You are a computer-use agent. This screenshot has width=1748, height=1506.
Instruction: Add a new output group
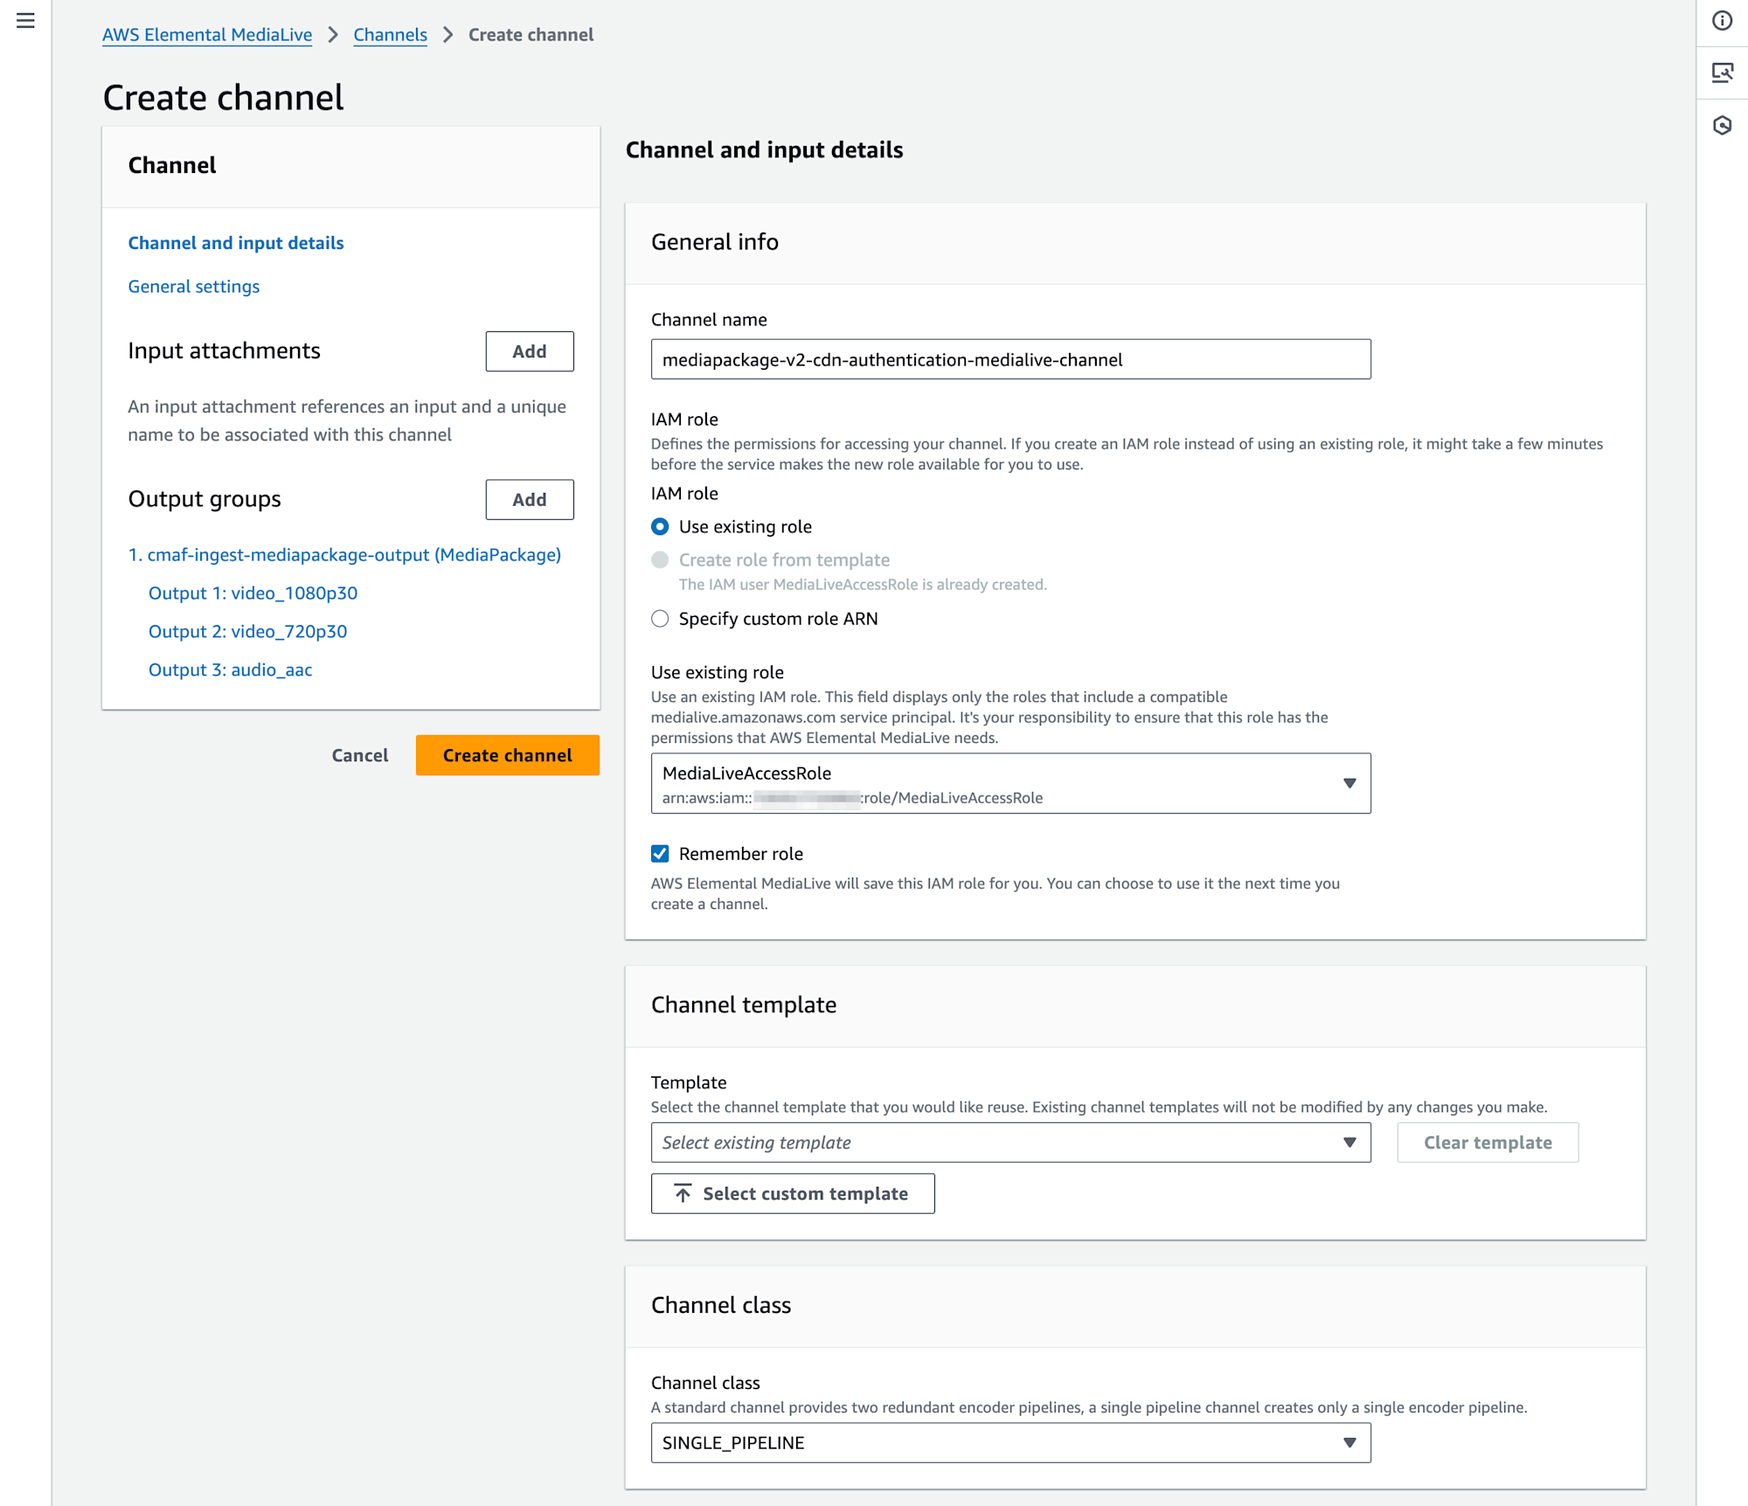click(529, 499)
